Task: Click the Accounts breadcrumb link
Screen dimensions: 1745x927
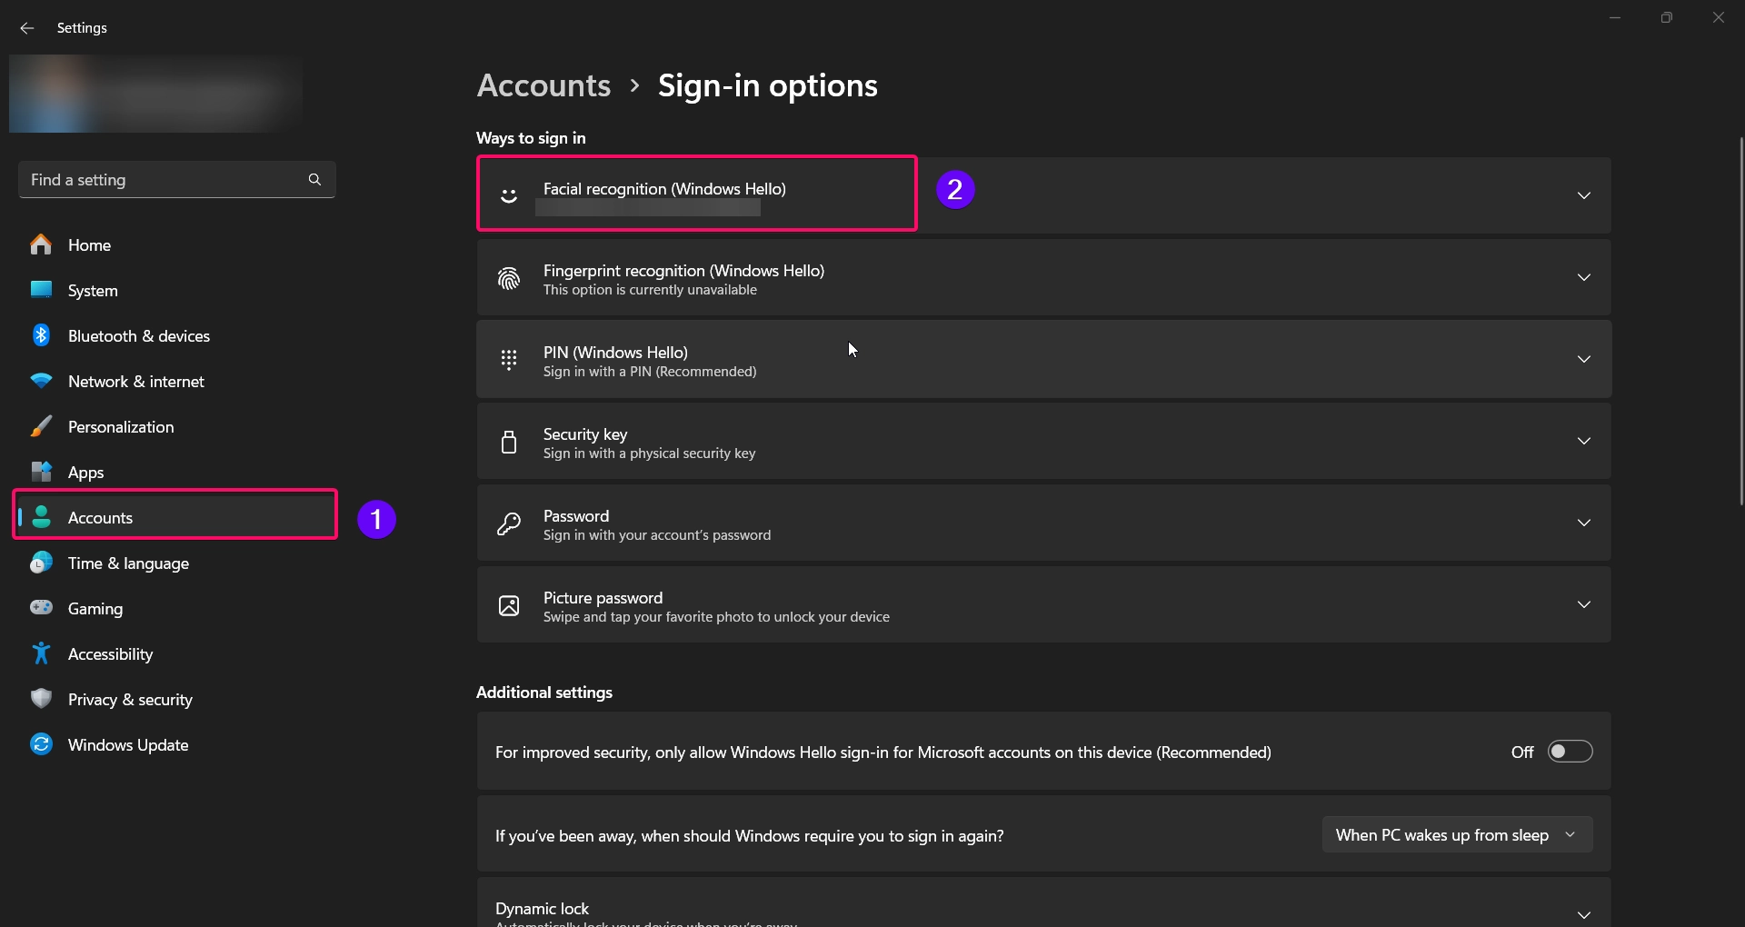Action: click(x=543, y=85)
